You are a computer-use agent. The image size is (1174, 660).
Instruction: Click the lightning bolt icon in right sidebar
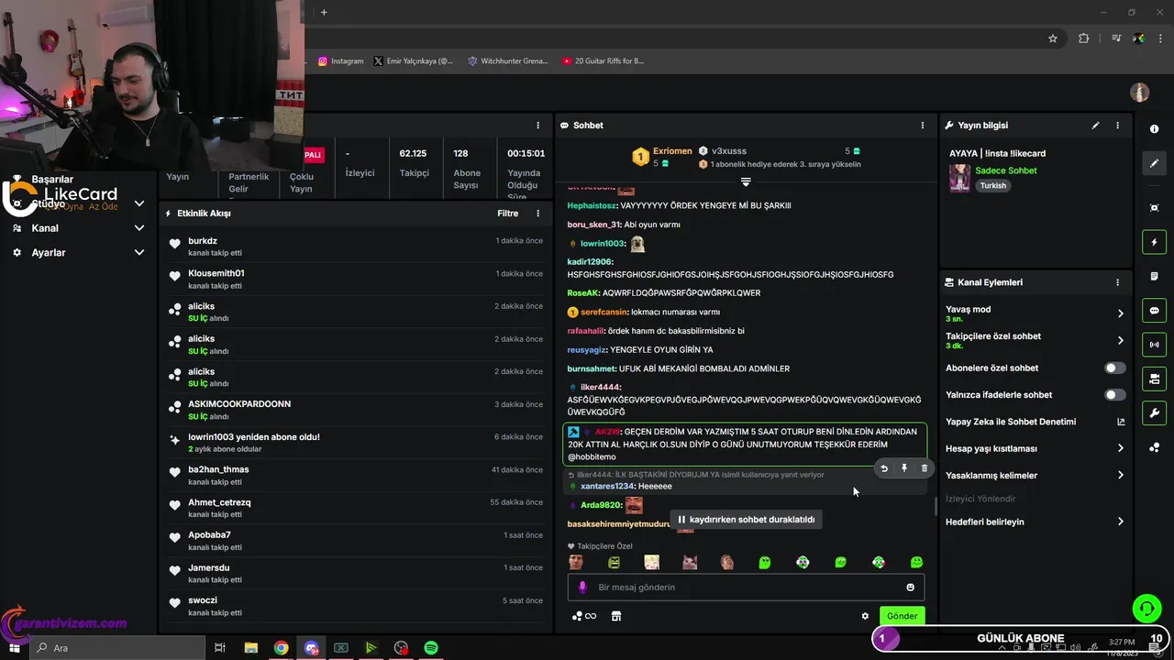pyautogui.click(x=1155, y=242)
